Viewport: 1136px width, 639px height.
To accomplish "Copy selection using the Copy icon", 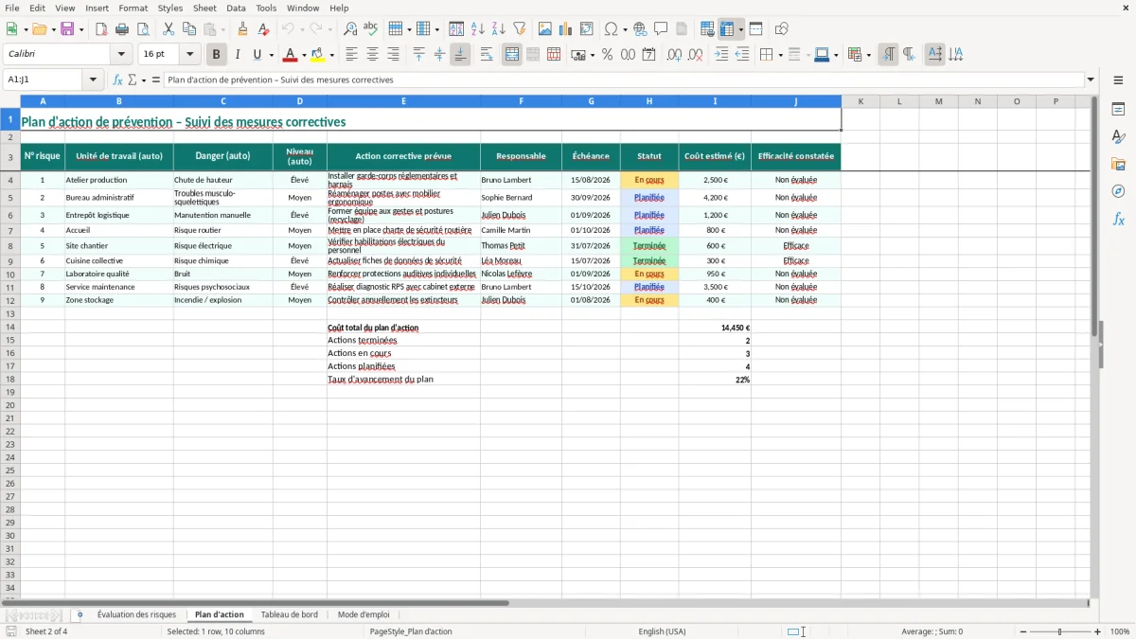I will pyautogui.click(x=188, y=29).
